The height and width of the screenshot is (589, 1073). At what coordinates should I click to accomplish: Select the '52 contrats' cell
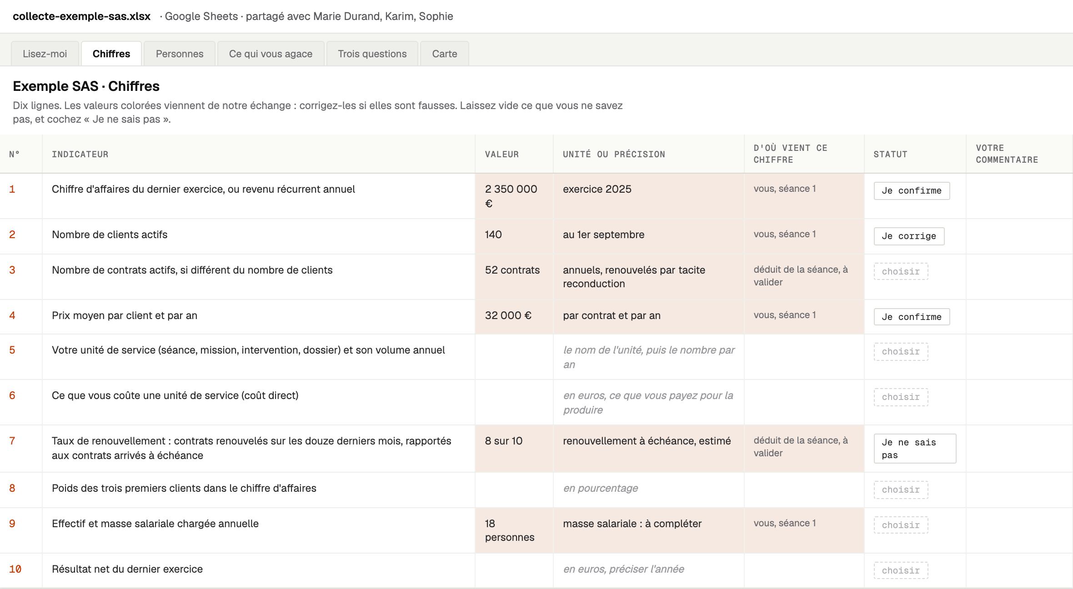tap(514, 277)
